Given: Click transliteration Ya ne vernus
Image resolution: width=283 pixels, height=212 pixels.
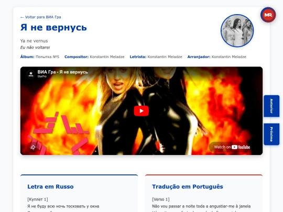Looking at the screenshot, I should pos(34,41).
